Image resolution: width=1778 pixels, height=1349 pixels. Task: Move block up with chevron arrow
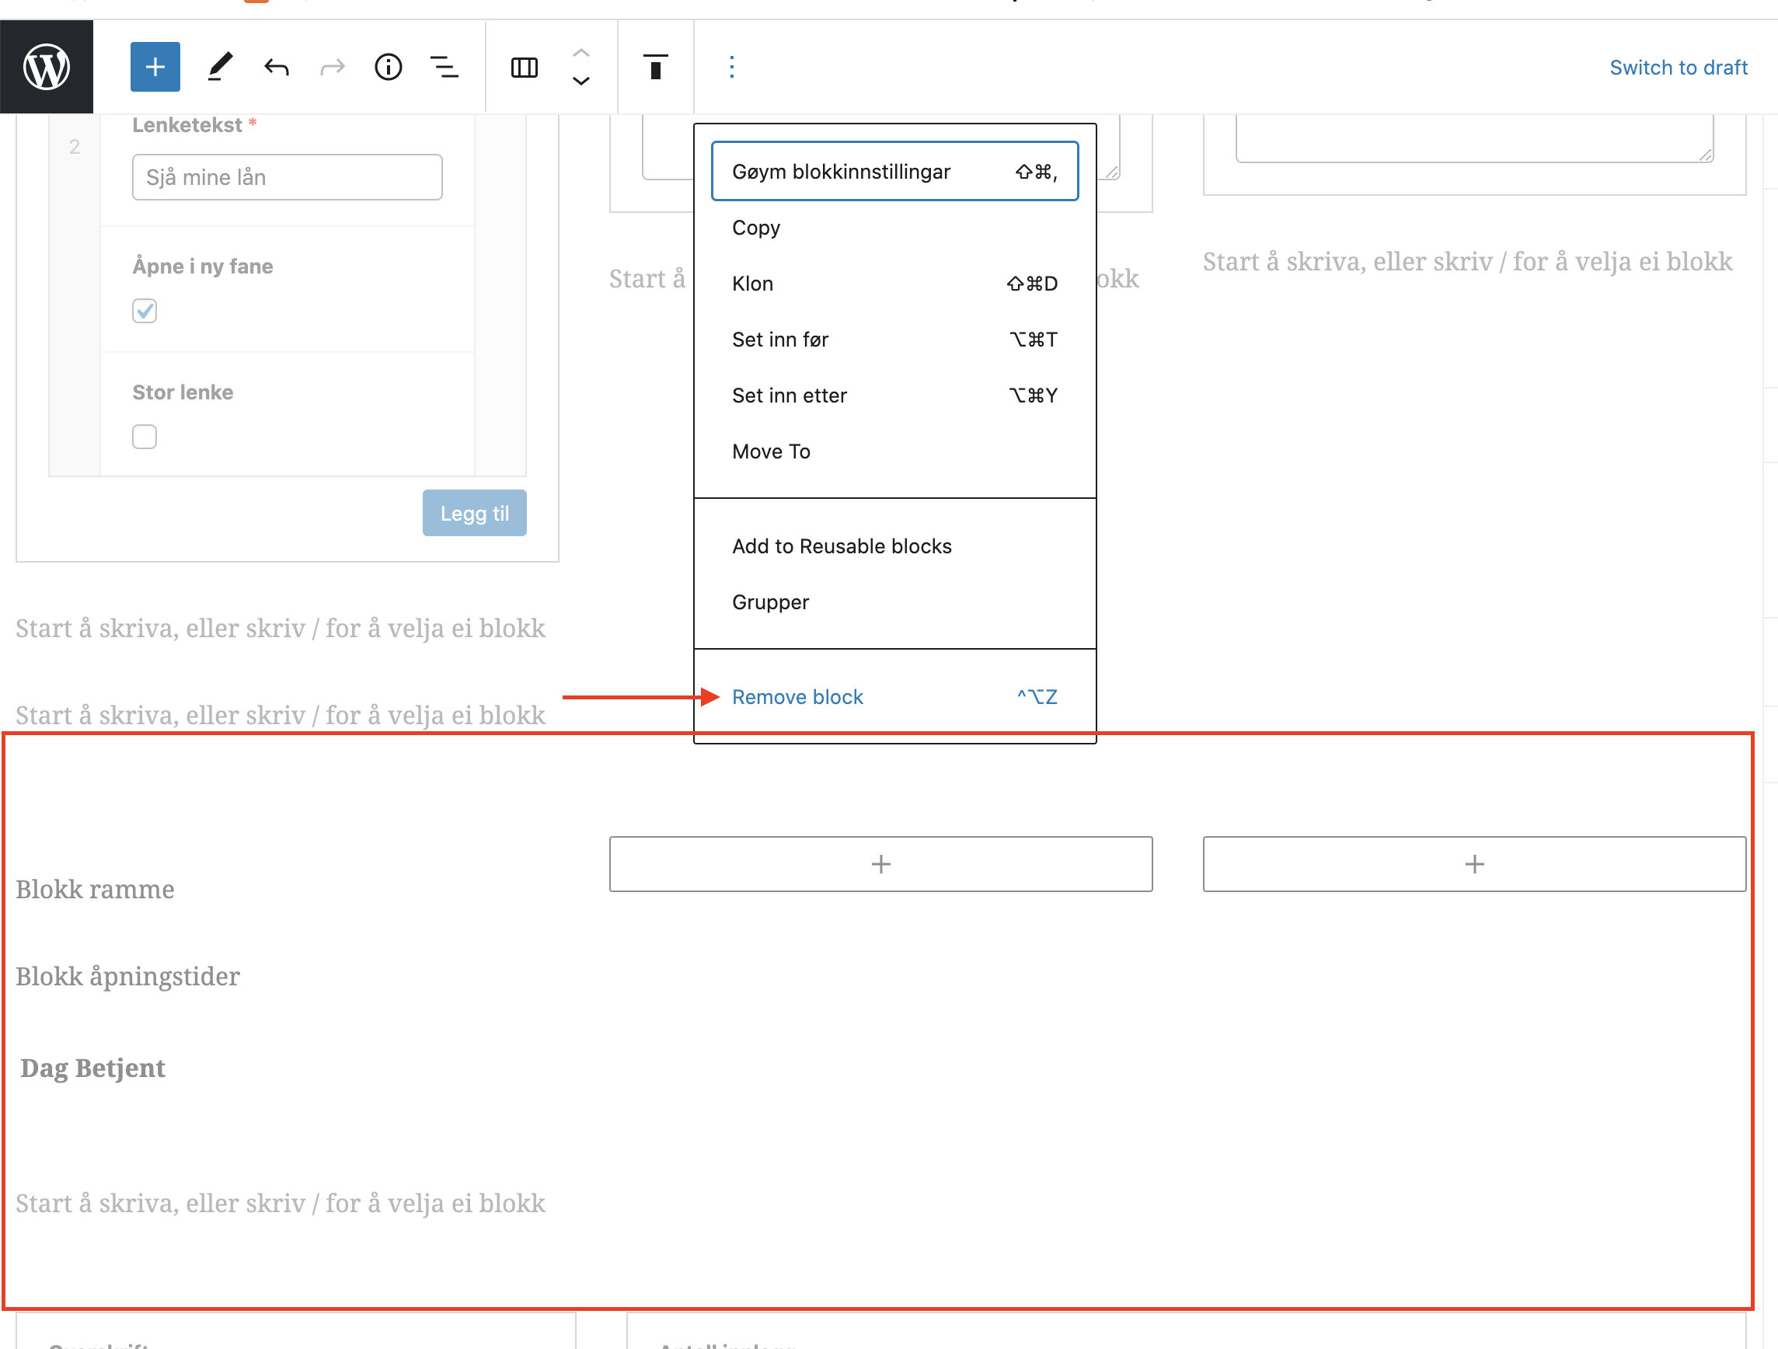pos(580,52)
